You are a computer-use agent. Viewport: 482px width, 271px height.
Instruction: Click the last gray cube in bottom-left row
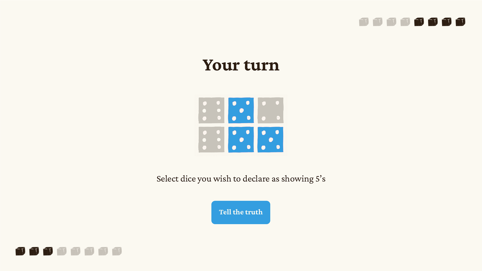(117, 251)
